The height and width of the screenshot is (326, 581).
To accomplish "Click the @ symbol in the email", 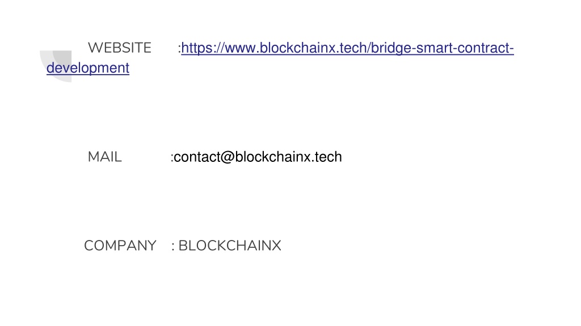I will (228, 157).
